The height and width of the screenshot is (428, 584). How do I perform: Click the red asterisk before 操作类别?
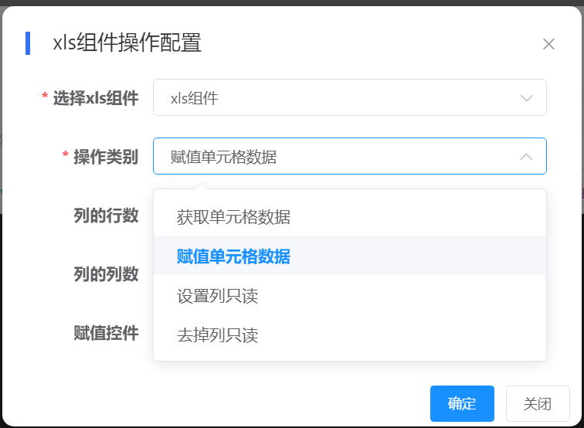66,157
